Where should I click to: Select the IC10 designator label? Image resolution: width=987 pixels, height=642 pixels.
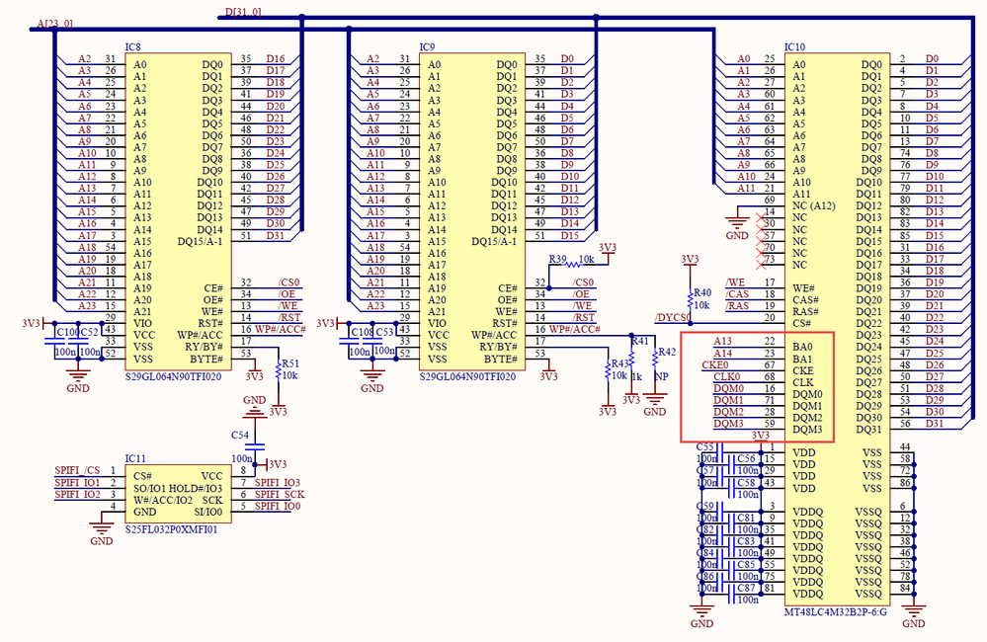794,47
